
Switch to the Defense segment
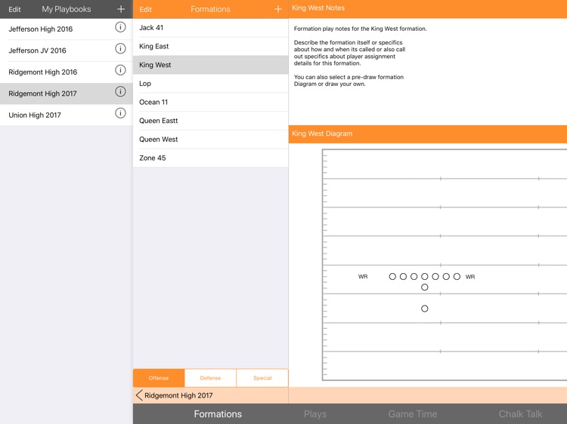(210, 378)
